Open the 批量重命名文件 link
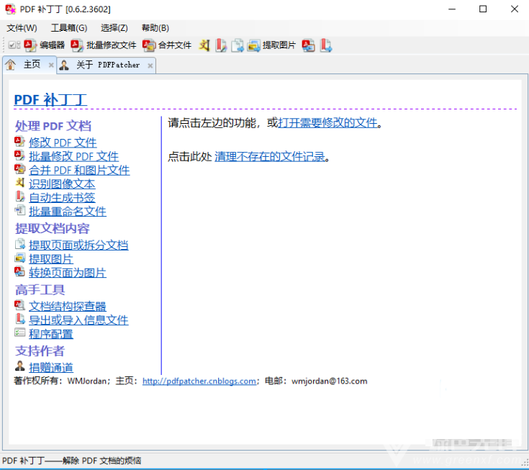 coord(68,212)
